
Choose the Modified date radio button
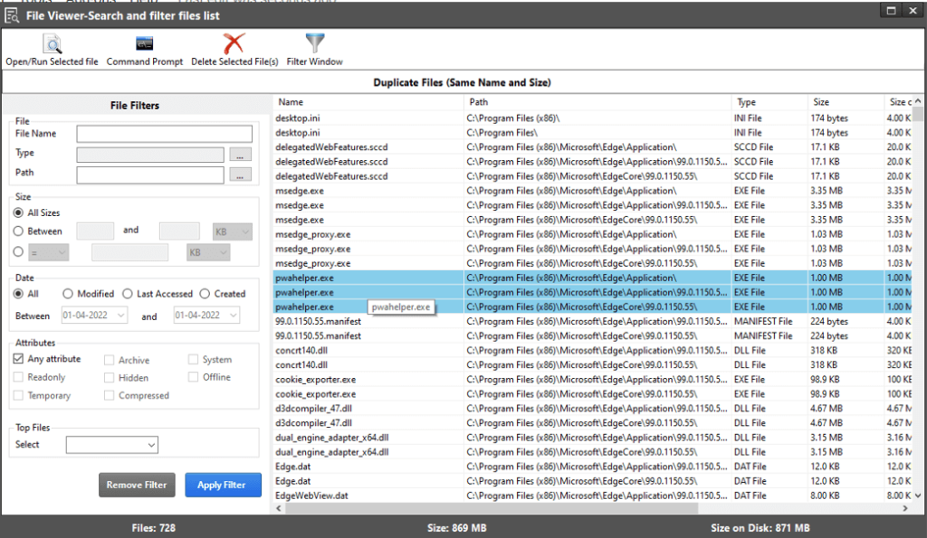[68, 294]
